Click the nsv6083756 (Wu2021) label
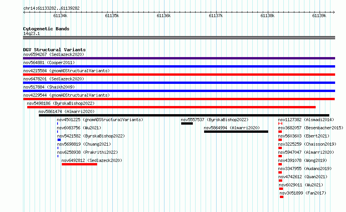Screen dimensions: 346x212 [79, 128]
